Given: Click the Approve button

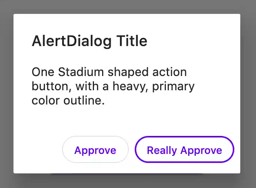Looking at the screenshot, I should (95, 150).
